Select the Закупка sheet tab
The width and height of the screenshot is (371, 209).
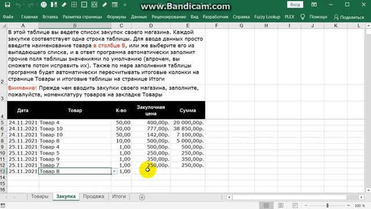tap(66, 196)
